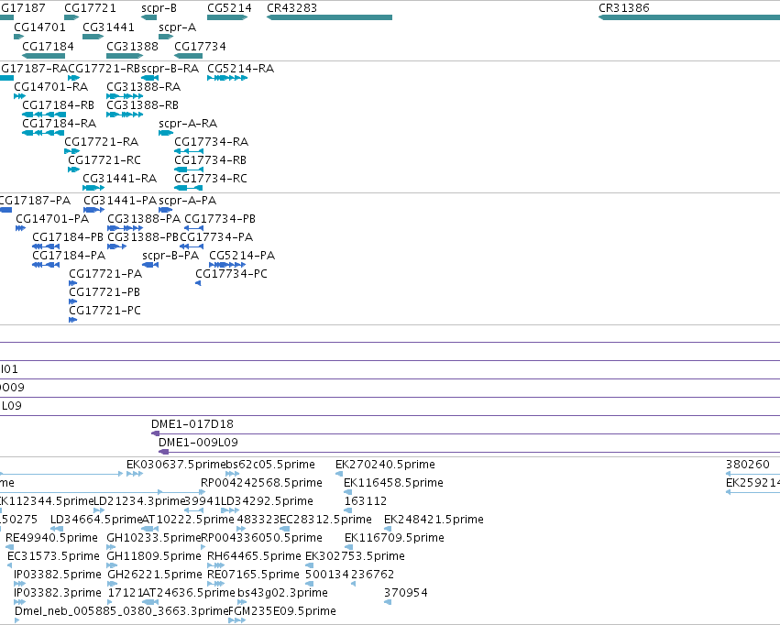Open EST bs62c05.5prime

232,474
